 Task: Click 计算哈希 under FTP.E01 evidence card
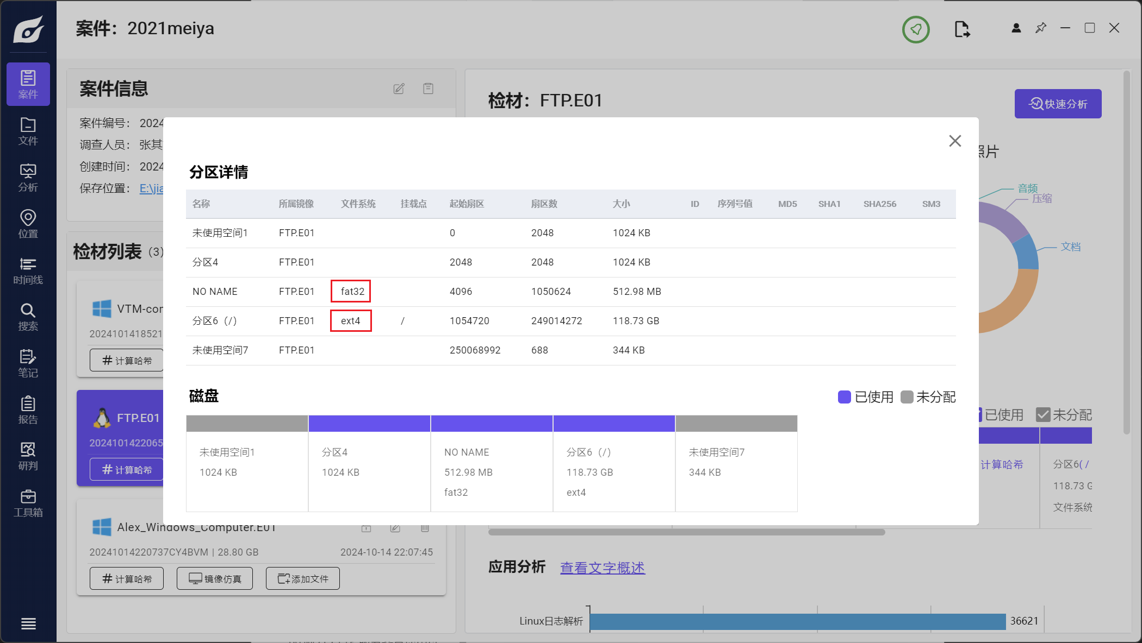tap(127, 470)
